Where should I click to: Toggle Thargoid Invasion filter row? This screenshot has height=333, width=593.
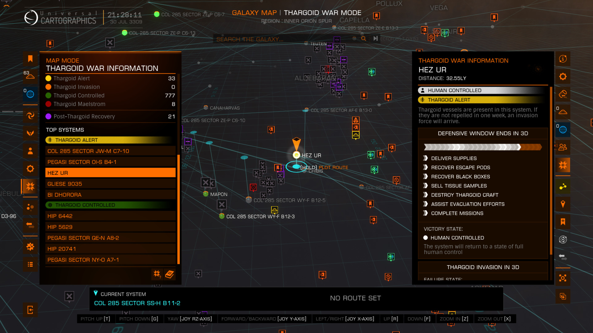[110, 87]
